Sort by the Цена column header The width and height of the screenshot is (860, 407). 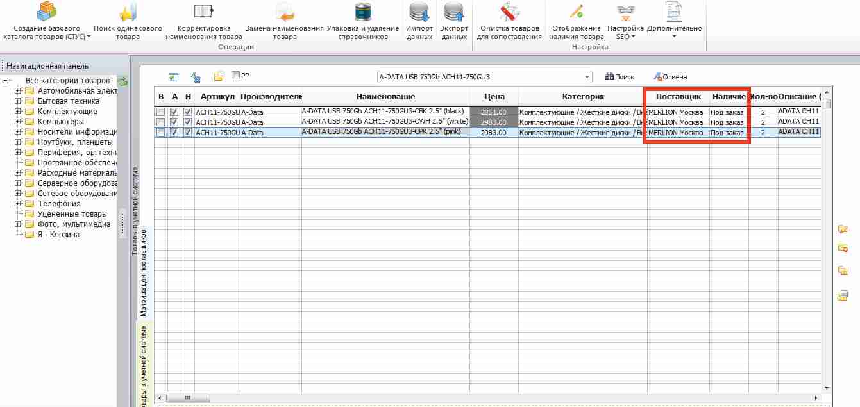[x=494, y=97]
